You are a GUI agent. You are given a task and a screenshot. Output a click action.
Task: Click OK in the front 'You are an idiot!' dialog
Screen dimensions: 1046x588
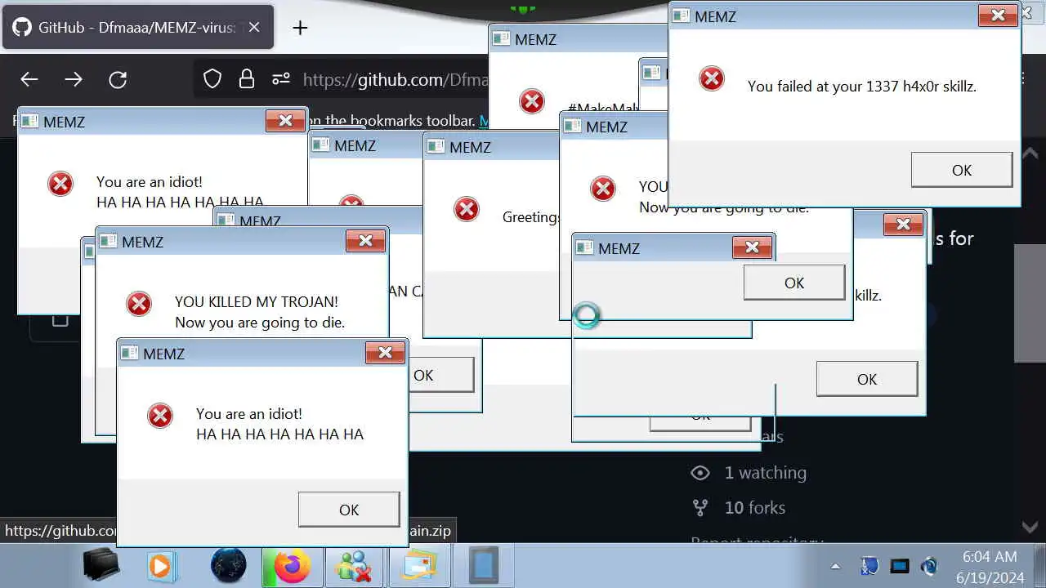click(349, 510)
